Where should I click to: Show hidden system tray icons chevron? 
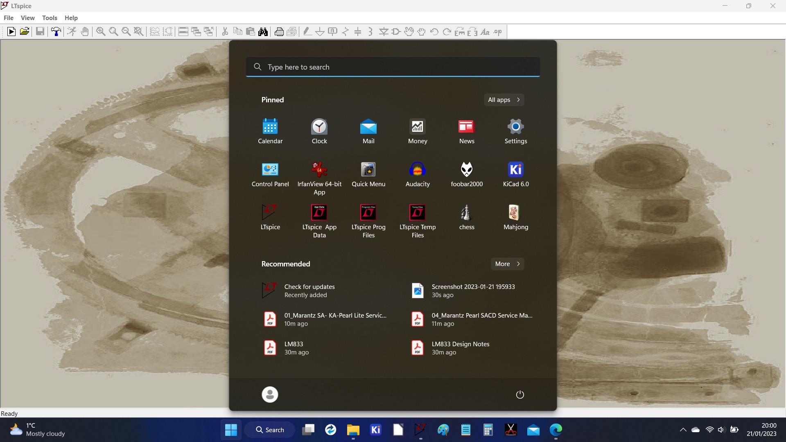point(683,430)
